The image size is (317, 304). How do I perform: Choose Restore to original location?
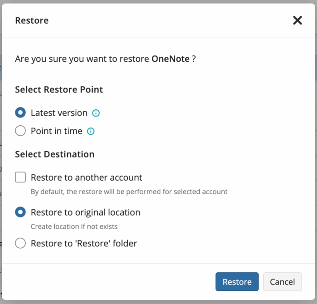(x=20, y=212)
